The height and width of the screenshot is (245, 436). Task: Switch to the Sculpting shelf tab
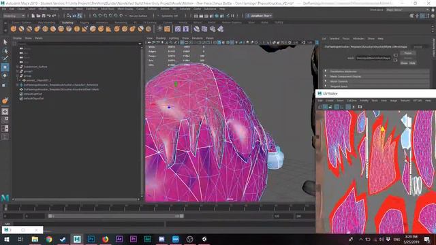[x=67, y=22]
